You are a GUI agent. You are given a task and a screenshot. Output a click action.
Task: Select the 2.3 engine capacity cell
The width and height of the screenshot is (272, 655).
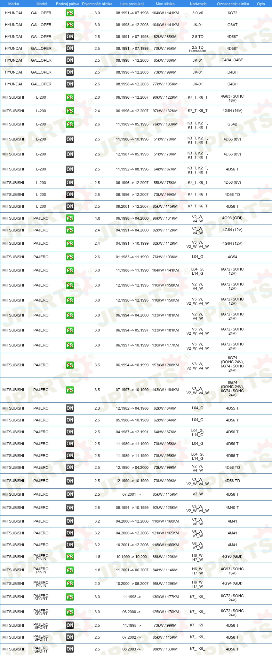coord(97,408)
